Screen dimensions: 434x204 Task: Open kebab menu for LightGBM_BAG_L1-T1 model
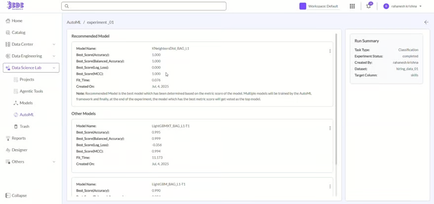[330, 186]
